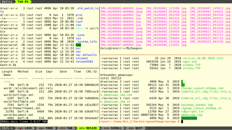Click word/_rels/document.xml.rels entry
The height and width of the screenshot is (130, 232).
(x=28, y=88)
